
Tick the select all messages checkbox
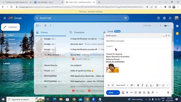click(37, 25)
